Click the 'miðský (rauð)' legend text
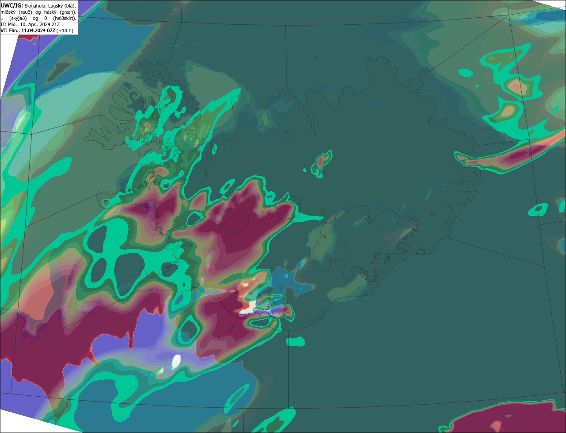This screenshot has height=433, width=566. [16, 12]
